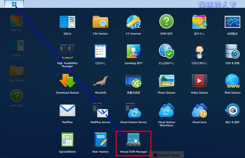The width and height of the screenshot is (245, 158).
Task: Open MailPlus Server
Action: click(100, 110)
